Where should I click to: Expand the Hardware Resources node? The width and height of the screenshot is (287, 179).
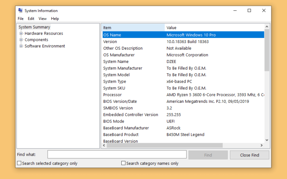[x=21, y=33]
